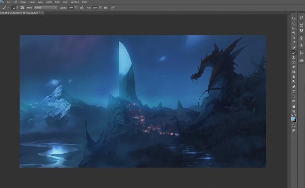
Task: Open the brush tool preset picker
Action: pyautogui.click(x=5, y=8)
